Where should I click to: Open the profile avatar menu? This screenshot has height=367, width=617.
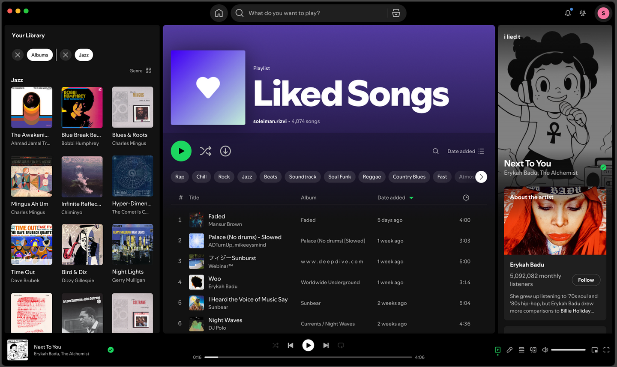point(603,13)
